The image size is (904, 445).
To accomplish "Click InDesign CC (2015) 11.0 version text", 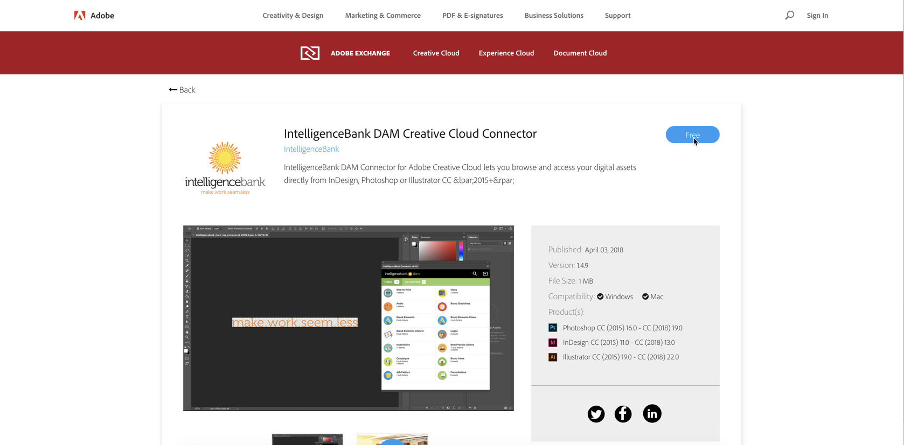I will click(618, 342).
